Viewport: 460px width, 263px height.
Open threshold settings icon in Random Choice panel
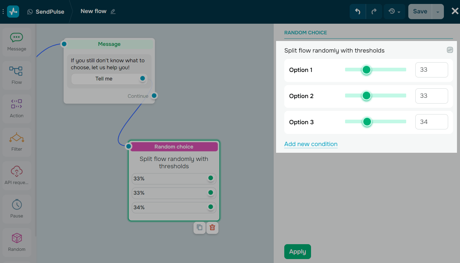(450, 50)
